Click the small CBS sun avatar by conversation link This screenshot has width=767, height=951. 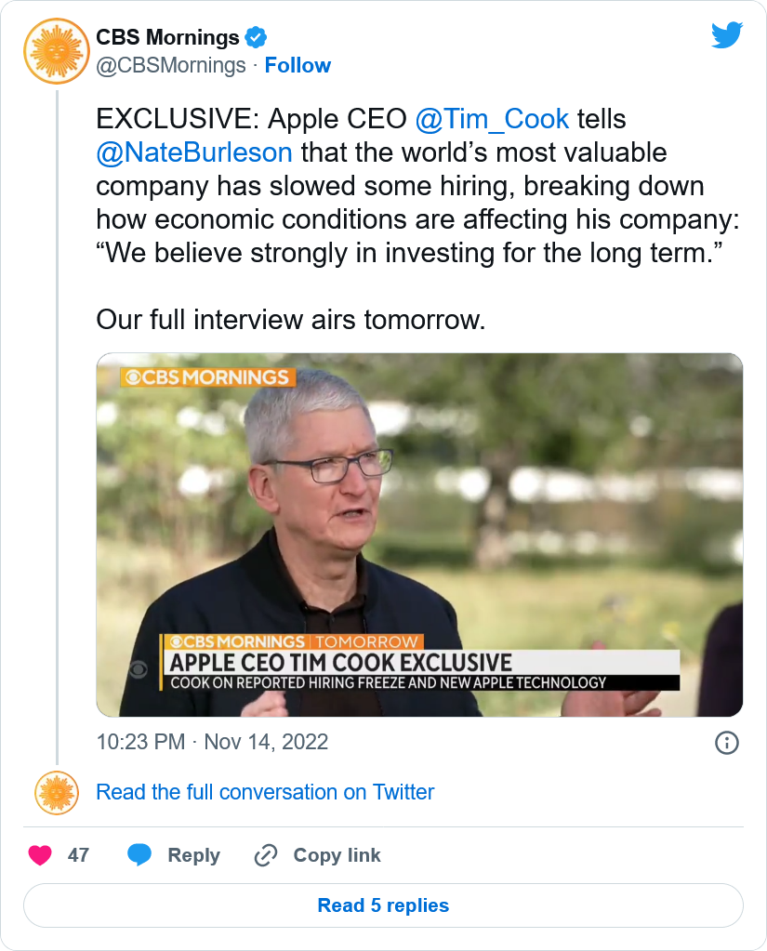click(57, 793)
